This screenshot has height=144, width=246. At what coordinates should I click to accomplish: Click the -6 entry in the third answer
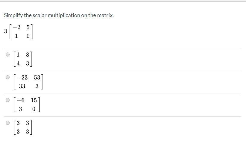point(21,100)
